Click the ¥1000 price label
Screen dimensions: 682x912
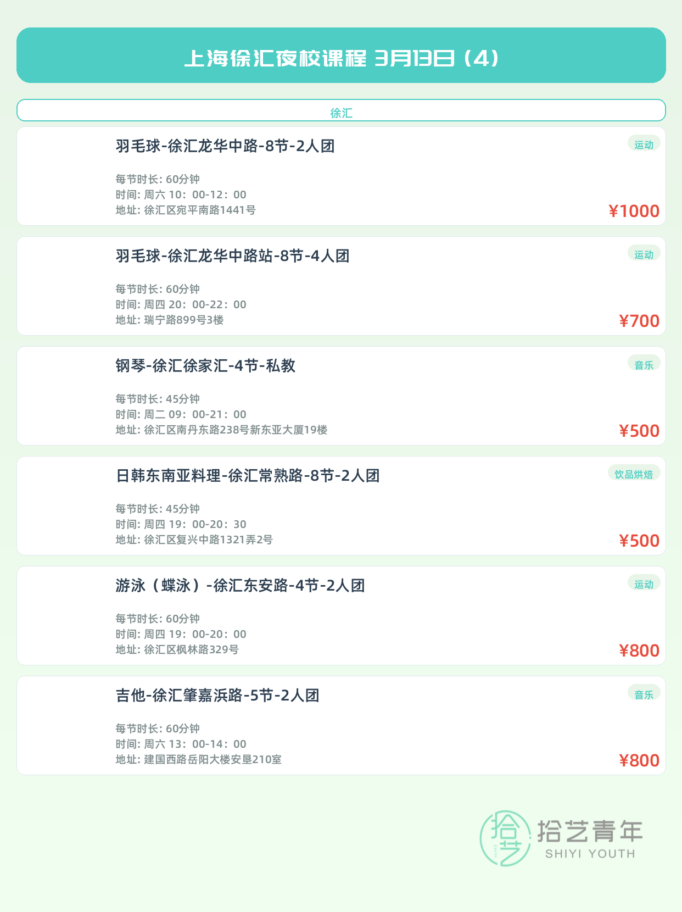tap(634, 211)
